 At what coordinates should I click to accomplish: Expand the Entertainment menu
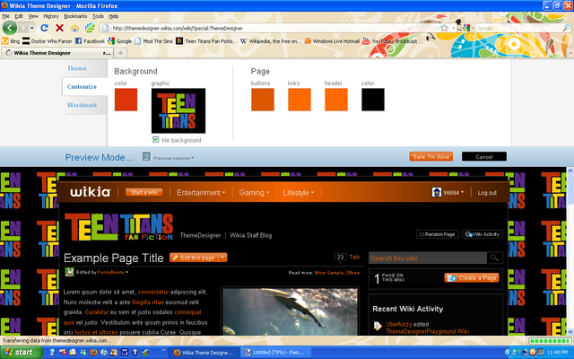201,193
